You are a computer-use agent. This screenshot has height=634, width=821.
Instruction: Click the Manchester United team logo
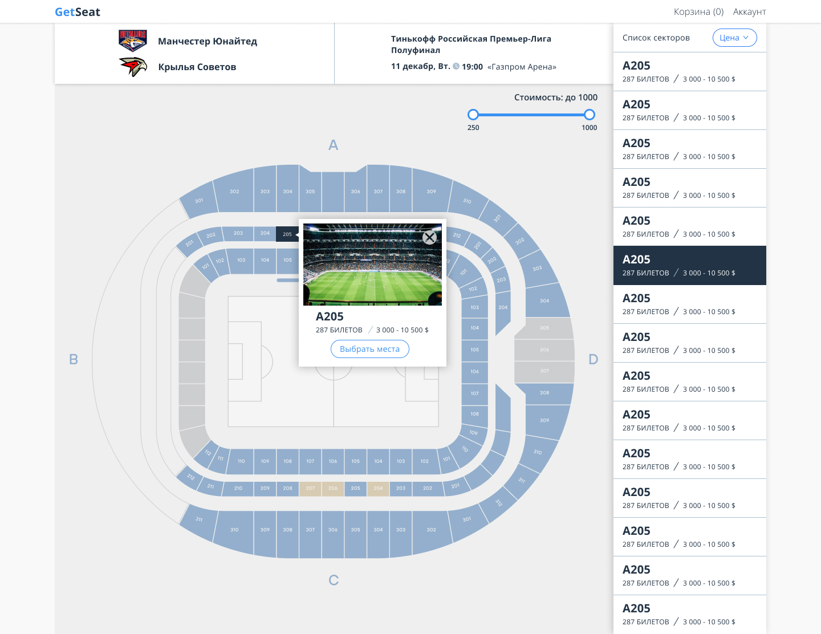click(133, 40)
